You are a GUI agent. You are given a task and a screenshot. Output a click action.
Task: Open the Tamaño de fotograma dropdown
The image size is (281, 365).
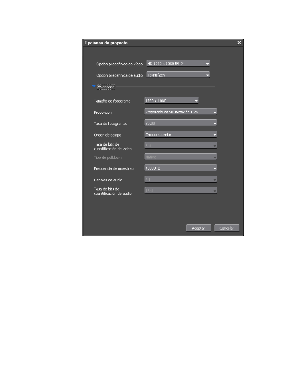click(x=171, y=101)
